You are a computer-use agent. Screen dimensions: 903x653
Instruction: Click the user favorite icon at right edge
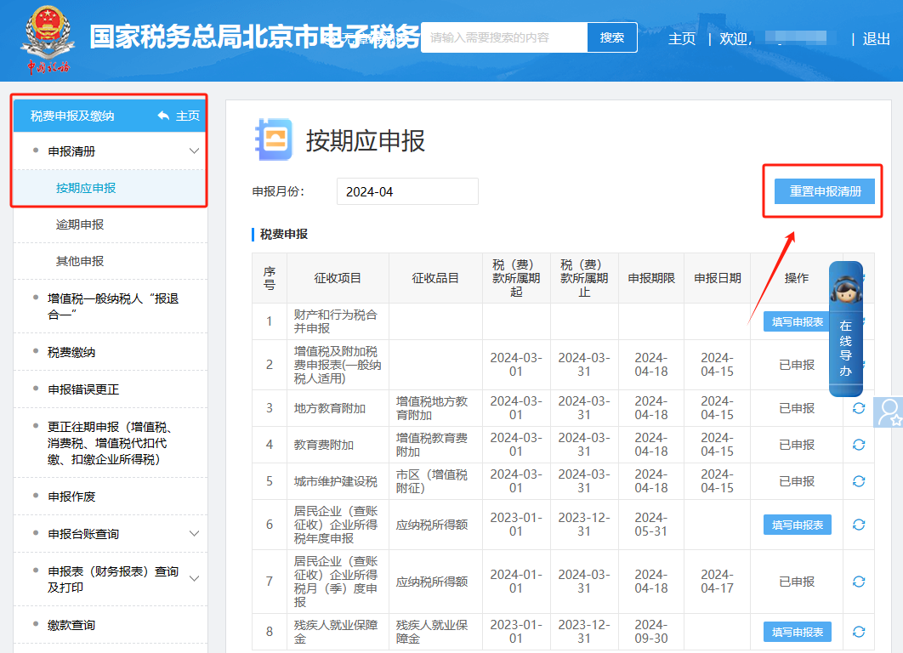coord(889,412)
